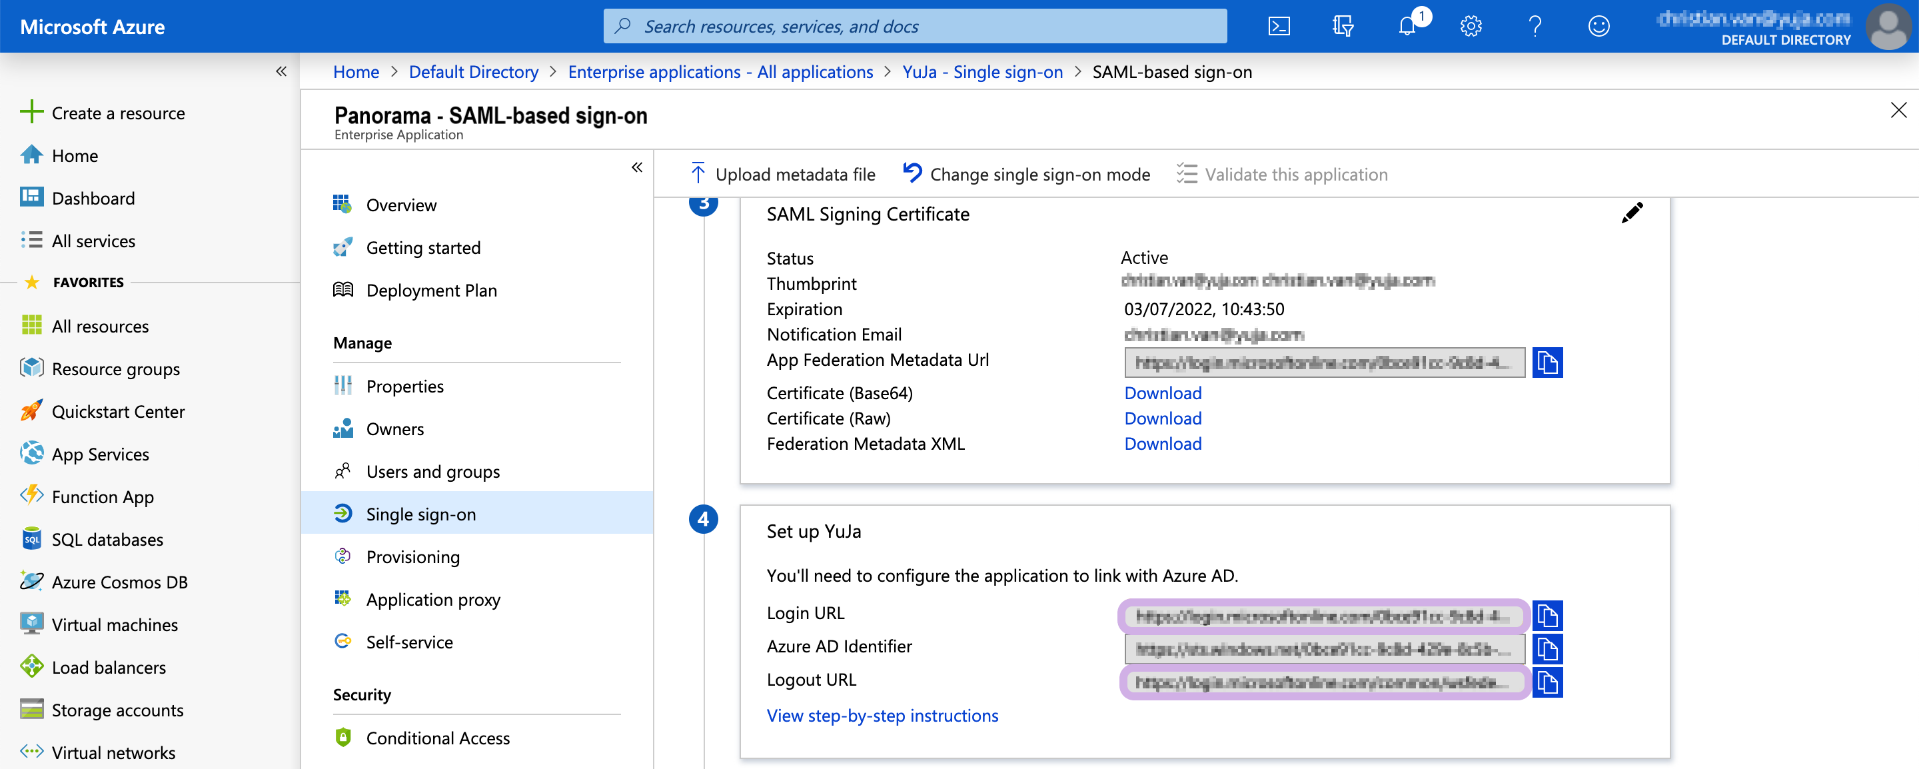This screenshot has height=769, width=1919.
Task: Open the notifications bell icon
Action: (x=1407, y=26)
